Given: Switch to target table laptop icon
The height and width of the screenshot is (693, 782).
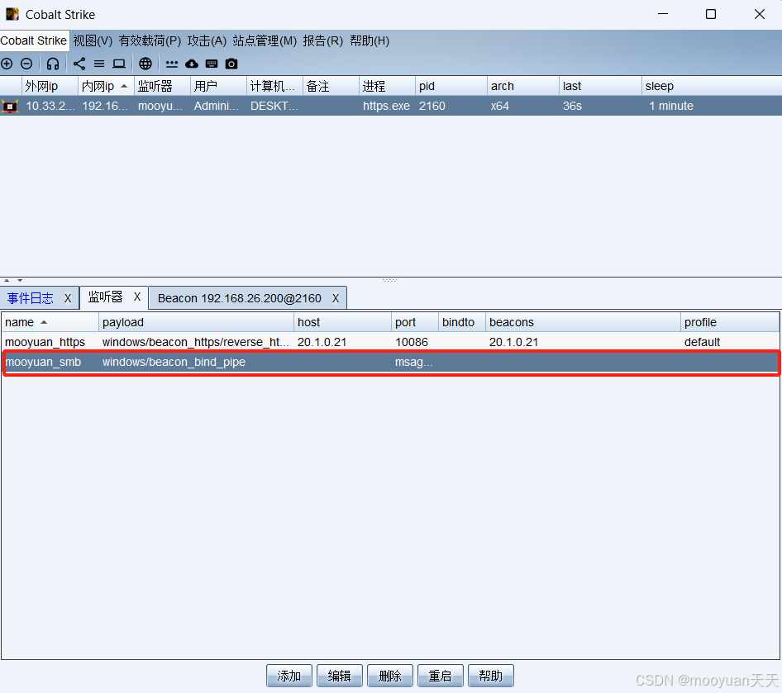Looking at the screenshot, I should click(x=119, y=64).
